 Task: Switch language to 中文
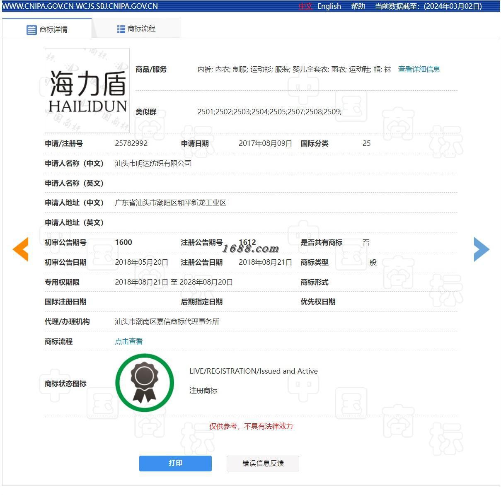[305, 6]
